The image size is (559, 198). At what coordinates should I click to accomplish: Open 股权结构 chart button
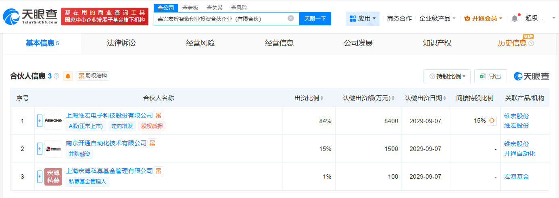pos(93,76)
